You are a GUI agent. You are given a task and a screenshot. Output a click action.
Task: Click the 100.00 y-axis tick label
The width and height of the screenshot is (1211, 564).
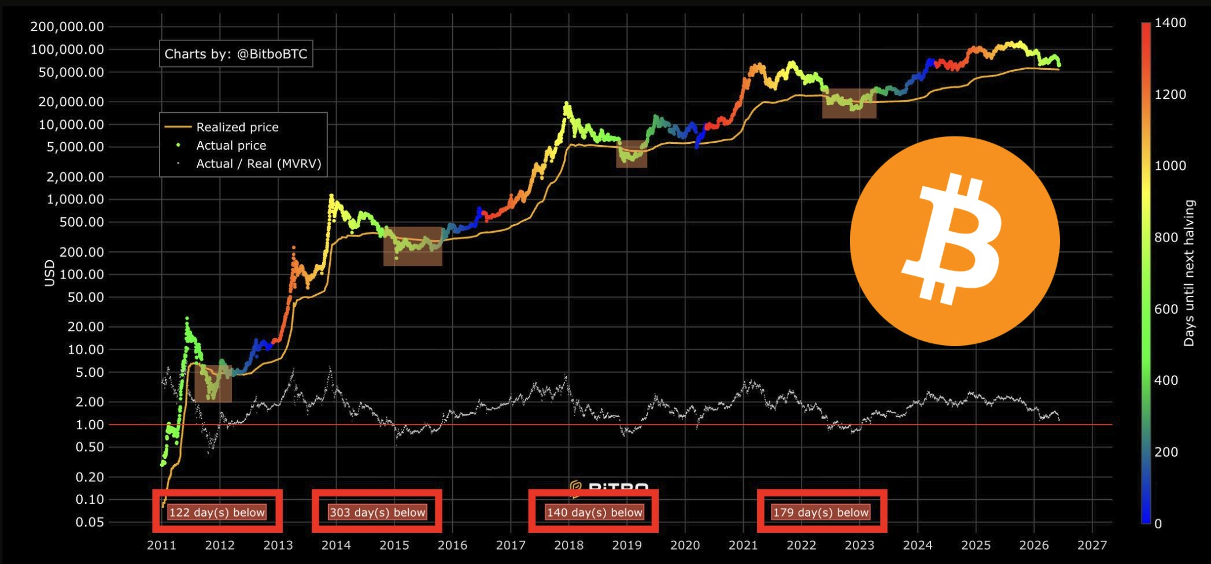(x=82, y=274)
